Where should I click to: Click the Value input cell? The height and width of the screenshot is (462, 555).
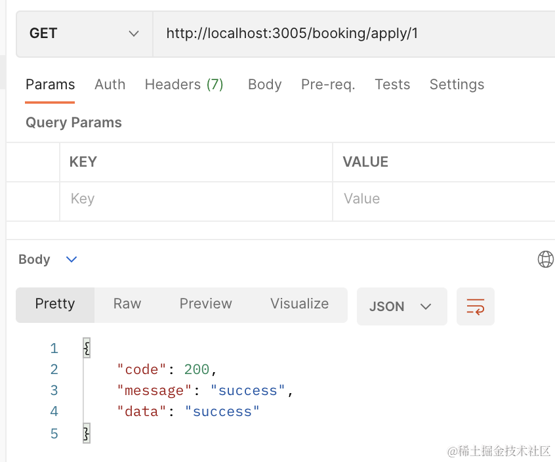tap(443, 199)
